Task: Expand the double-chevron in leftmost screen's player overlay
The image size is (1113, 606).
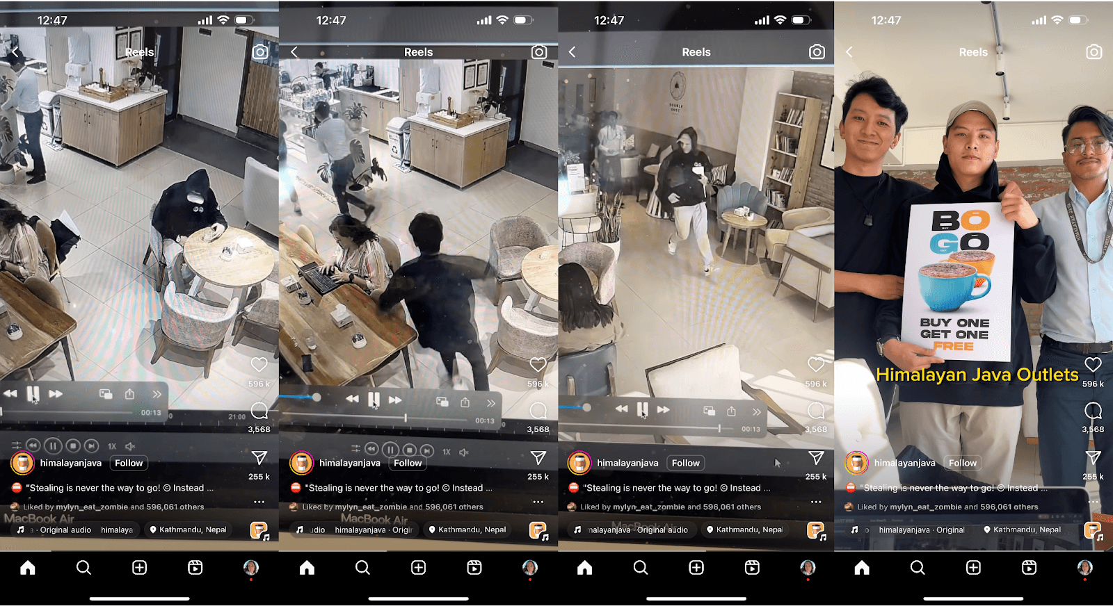Action: [157, 394]
